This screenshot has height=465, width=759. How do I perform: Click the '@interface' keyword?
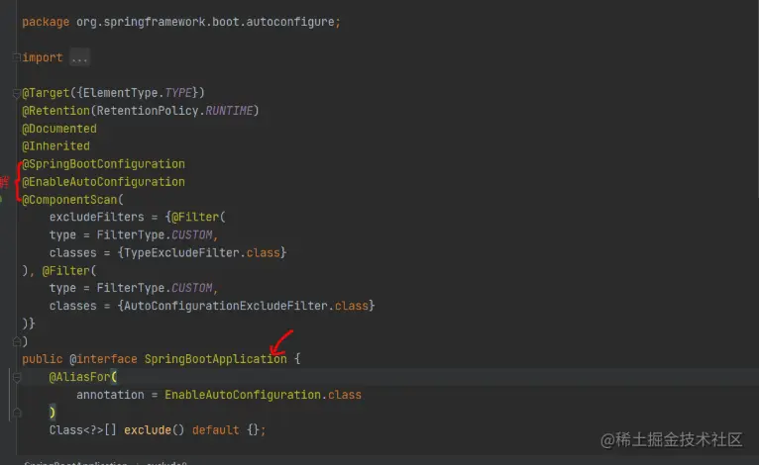pyautogui.click(x=103, y=359)
